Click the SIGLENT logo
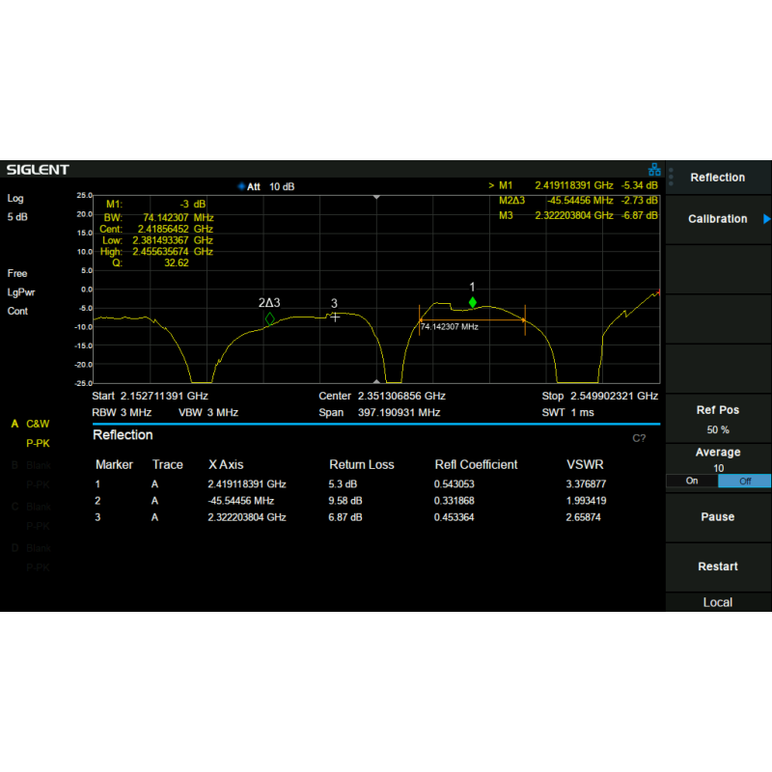Screen dimensions: 772x772 pos(39,170)
